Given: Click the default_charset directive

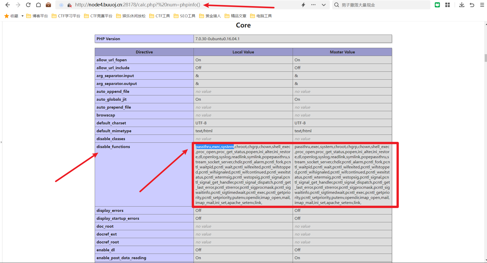Looking at the screenshot, I should (x=111, y=123).
